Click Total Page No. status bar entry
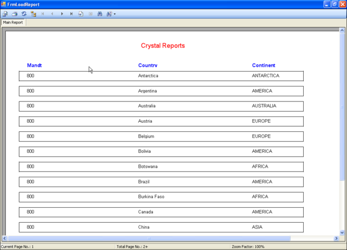The width and height of the screenshot is (347, 250). click(132, 247)
